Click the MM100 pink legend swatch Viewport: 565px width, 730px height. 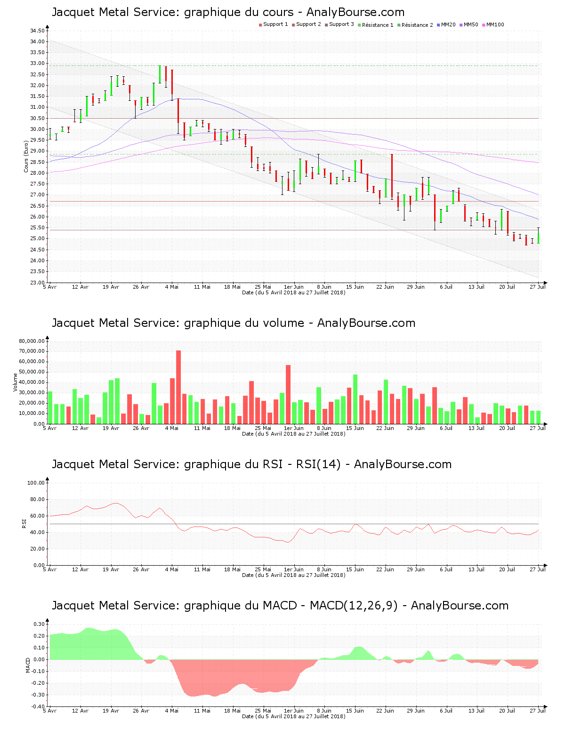484,24
